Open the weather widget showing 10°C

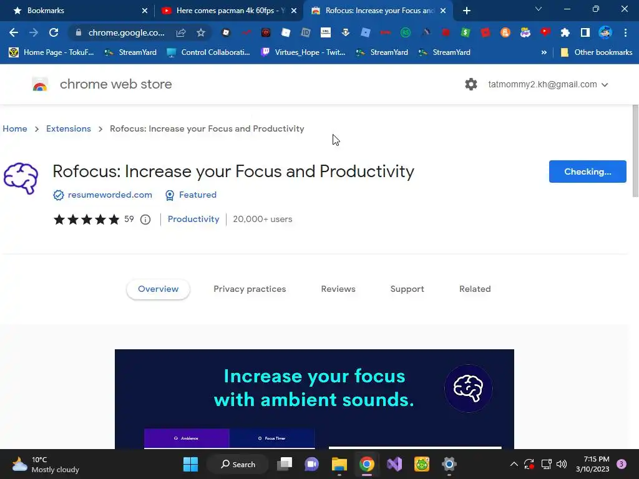point(46,464)
